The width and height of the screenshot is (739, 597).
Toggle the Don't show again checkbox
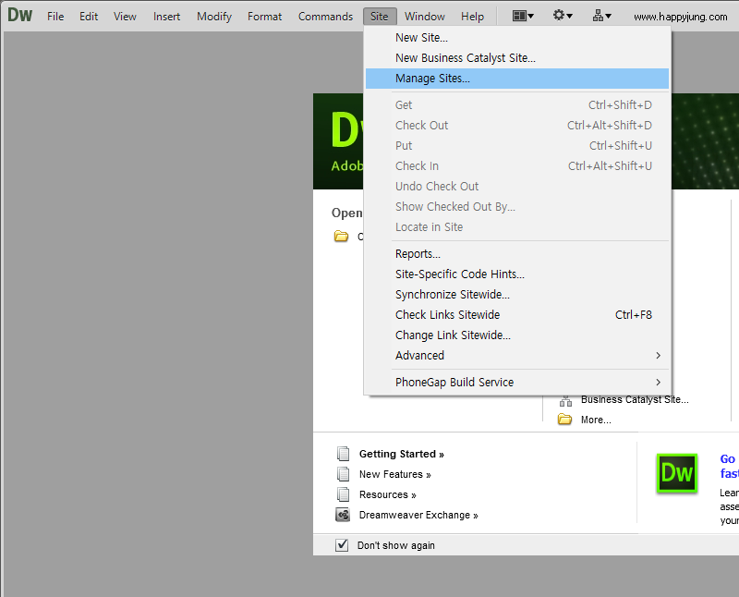(342, 545)
